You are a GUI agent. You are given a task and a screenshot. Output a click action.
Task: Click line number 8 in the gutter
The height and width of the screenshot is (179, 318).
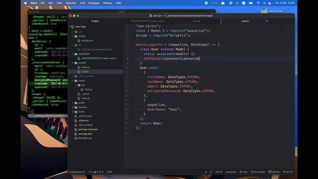[127, 59]
